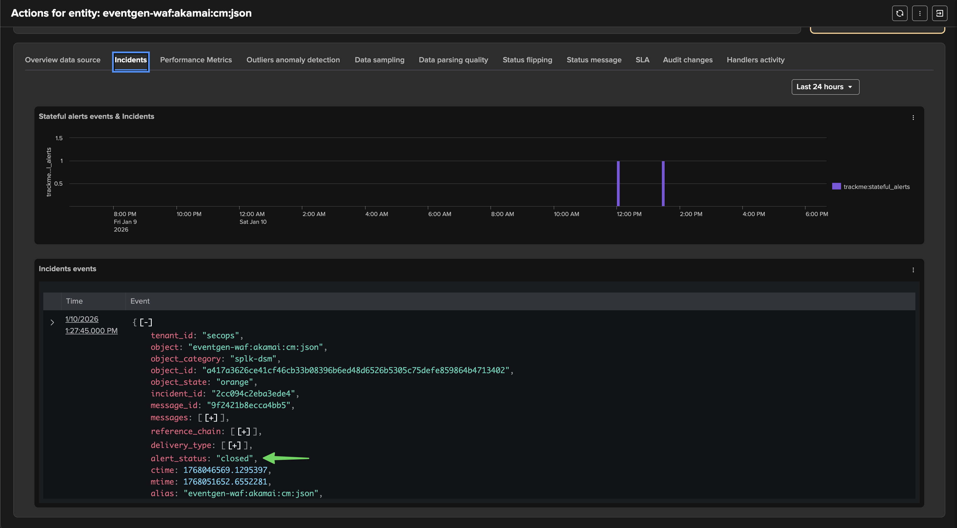Collapse the JSON event root [-]

(x=146, y=322)
